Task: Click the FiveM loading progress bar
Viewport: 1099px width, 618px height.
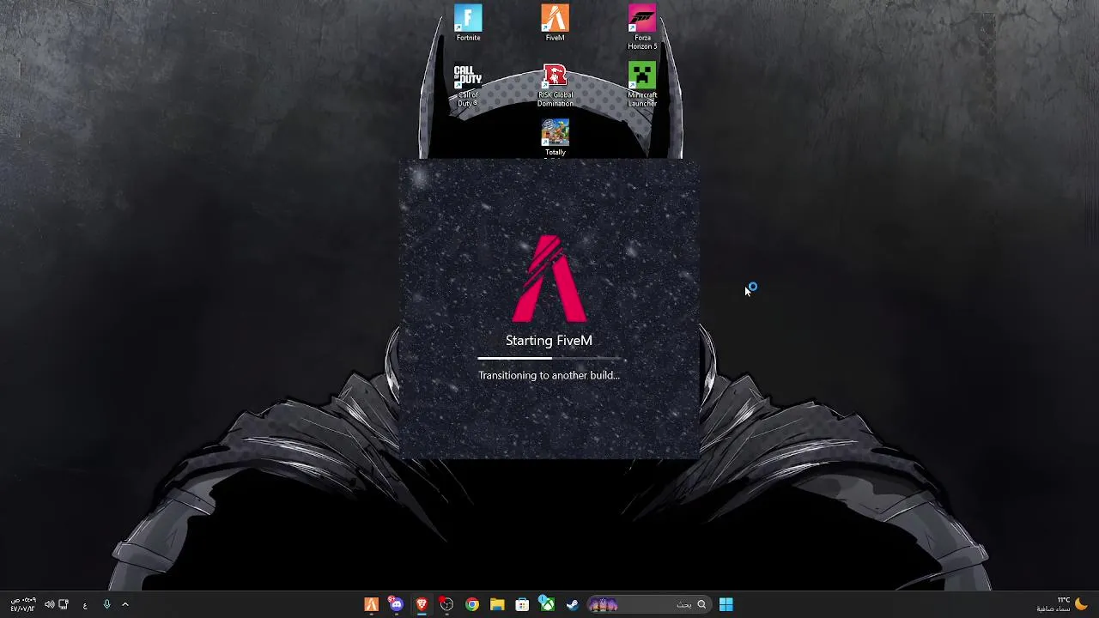Action: pyautogui.click(x=549, y=358)
